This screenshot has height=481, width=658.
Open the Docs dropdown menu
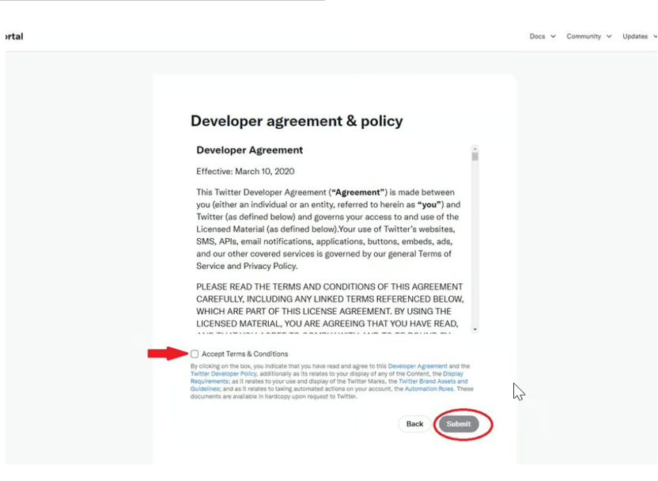tap(543, 36)
